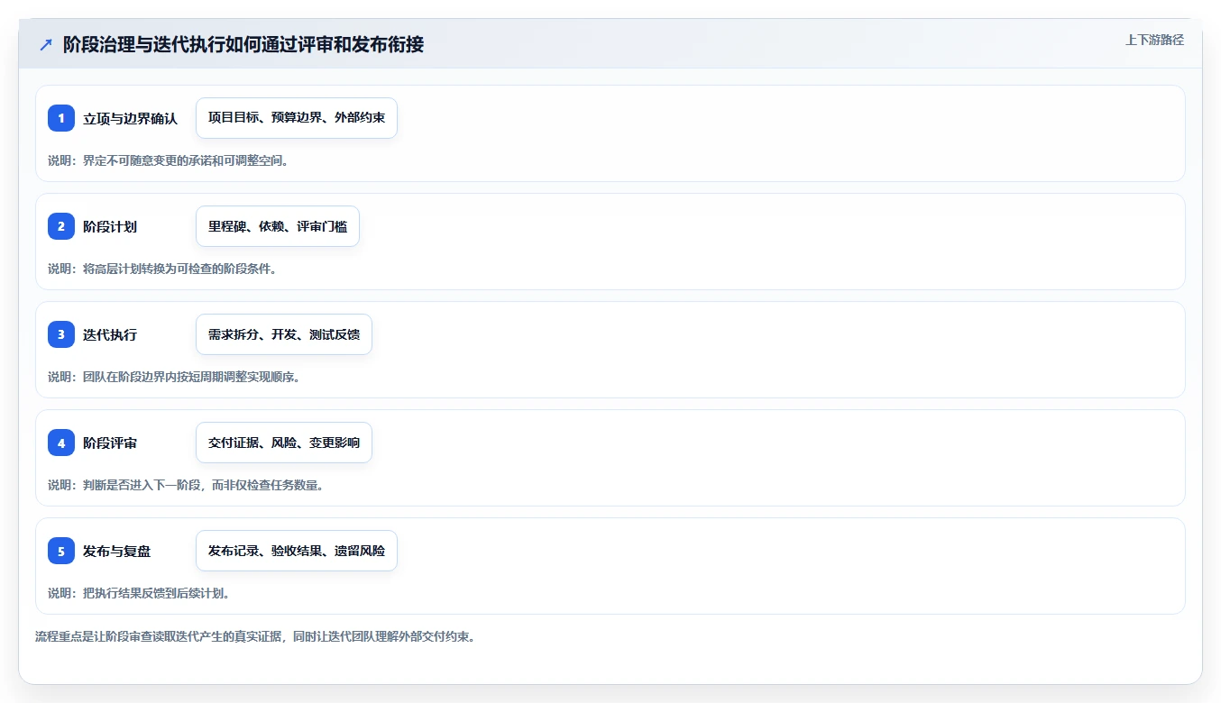Viewport: 1221px width, 703px height.
Task: Click the step 1 number badge
Action: (61, 118)
